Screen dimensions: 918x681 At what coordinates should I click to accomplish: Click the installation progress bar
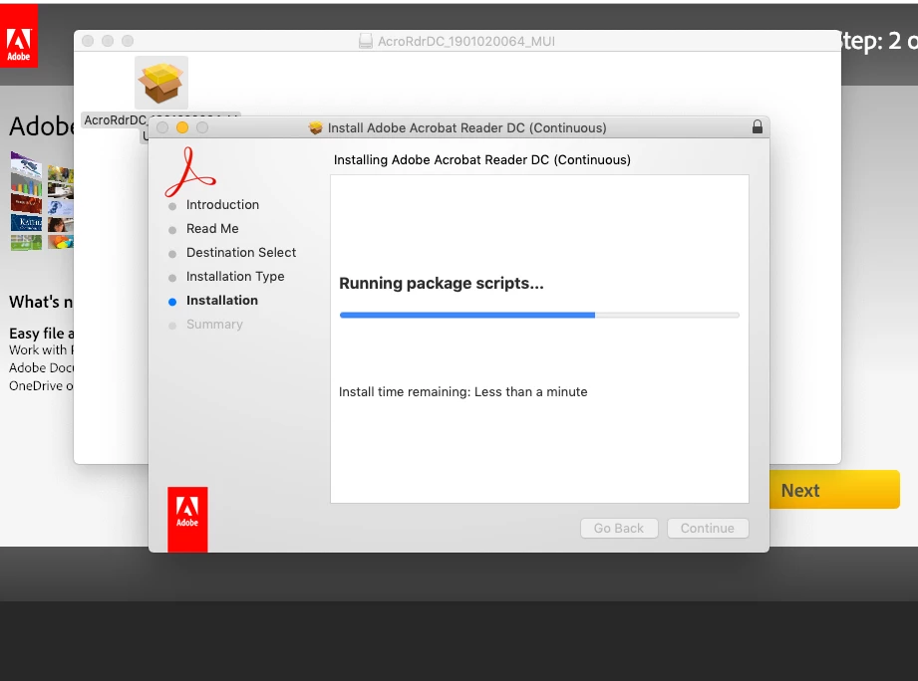[x=539, y=315]
